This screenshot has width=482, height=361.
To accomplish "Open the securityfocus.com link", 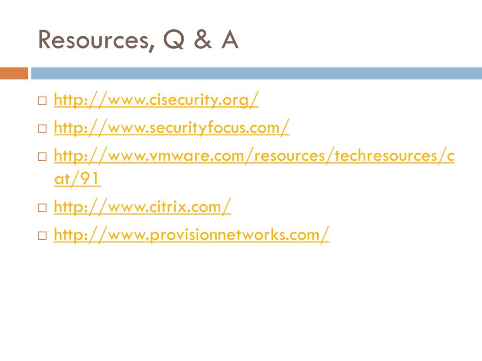I will tap(171, 127).
